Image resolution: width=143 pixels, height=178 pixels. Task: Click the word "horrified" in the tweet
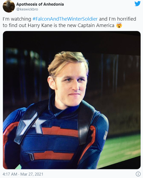(x=127, y=19)
